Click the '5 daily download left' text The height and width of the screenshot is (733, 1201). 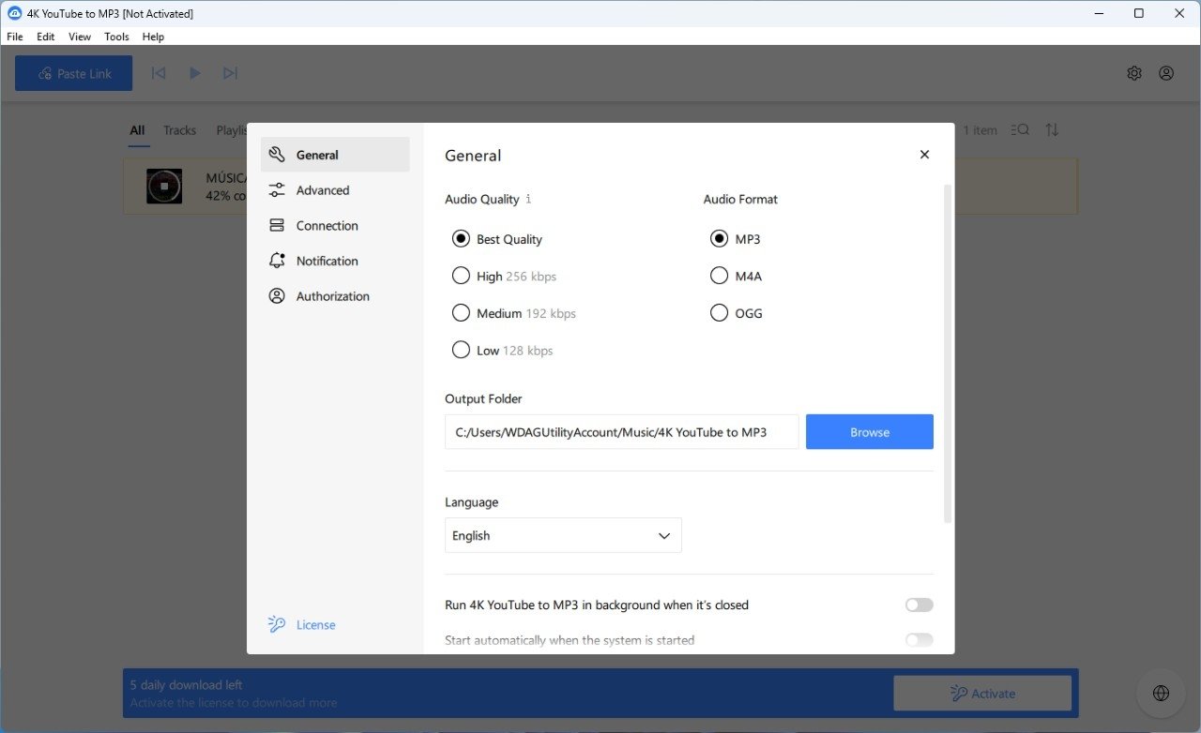[187, 685]
